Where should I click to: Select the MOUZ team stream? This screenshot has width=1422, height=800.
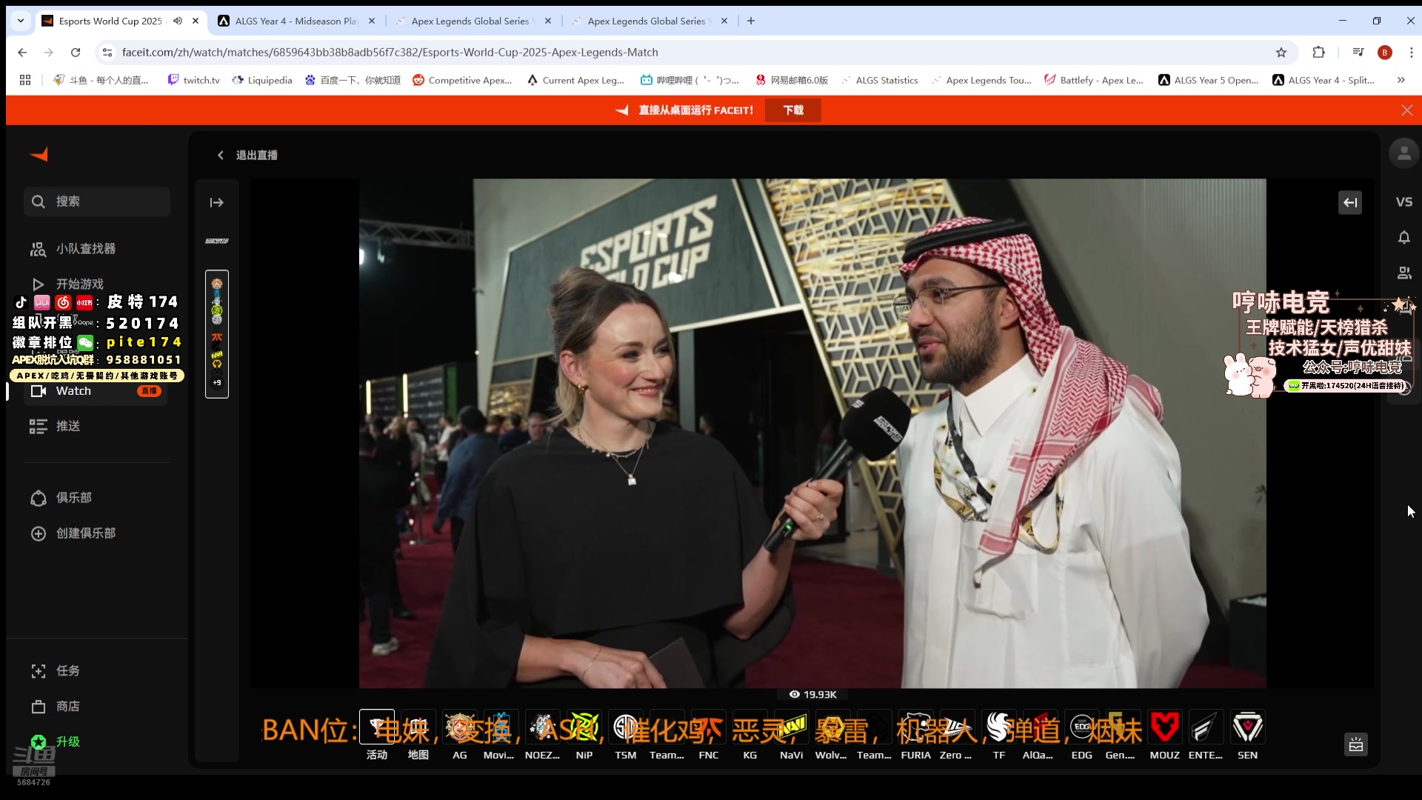pos(1164,736)
